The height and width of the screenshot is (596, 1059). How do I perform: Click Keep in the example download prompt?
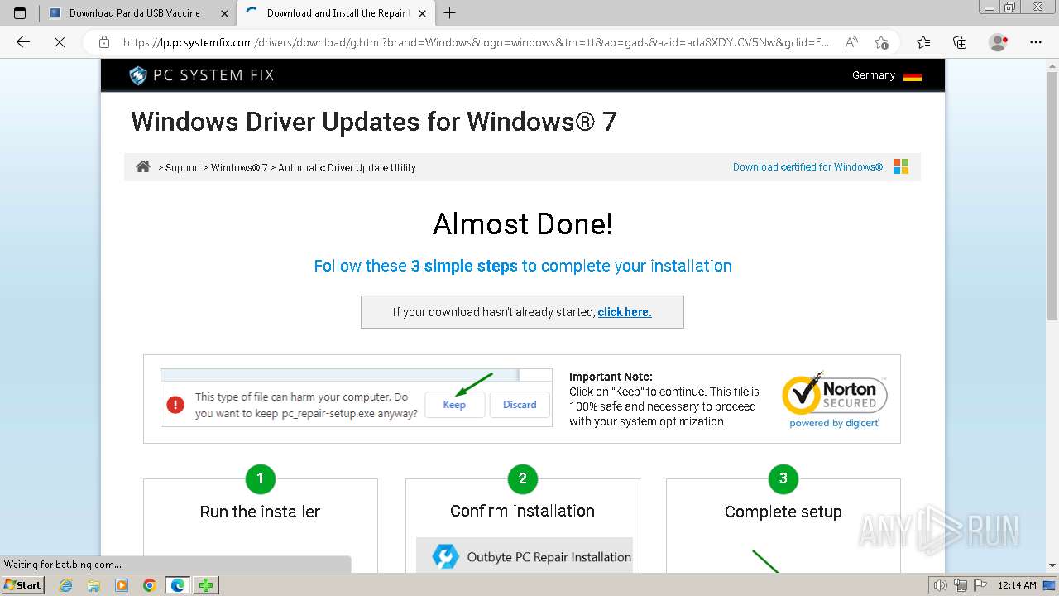(x=454, y=405)
